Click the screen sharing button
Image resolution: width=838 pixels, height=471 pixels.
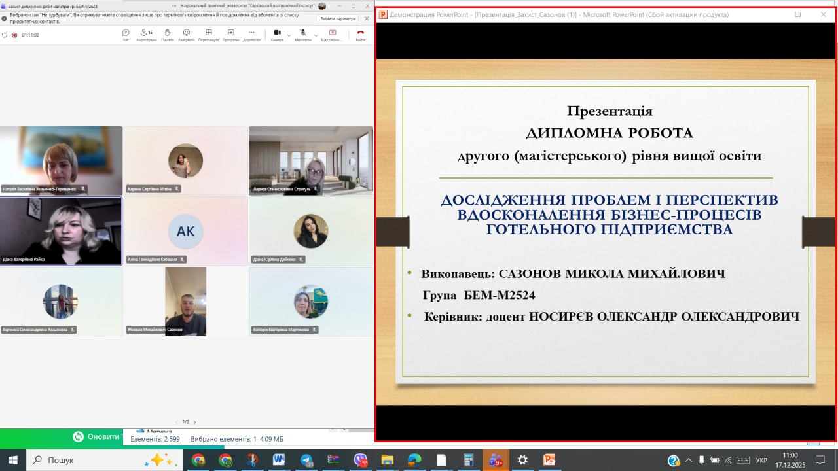click(x=333, y=34)
